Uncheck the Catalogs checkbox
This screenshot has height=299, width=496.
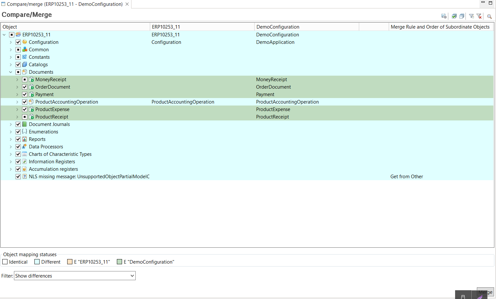(18, 65)
